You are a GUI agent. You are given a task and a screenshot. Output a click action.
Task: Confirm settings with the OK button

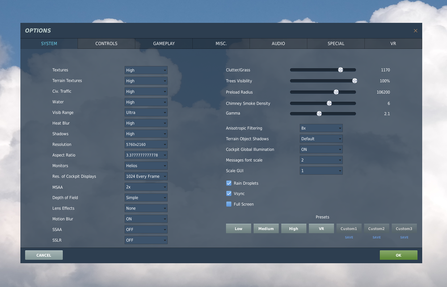(398, 255)
